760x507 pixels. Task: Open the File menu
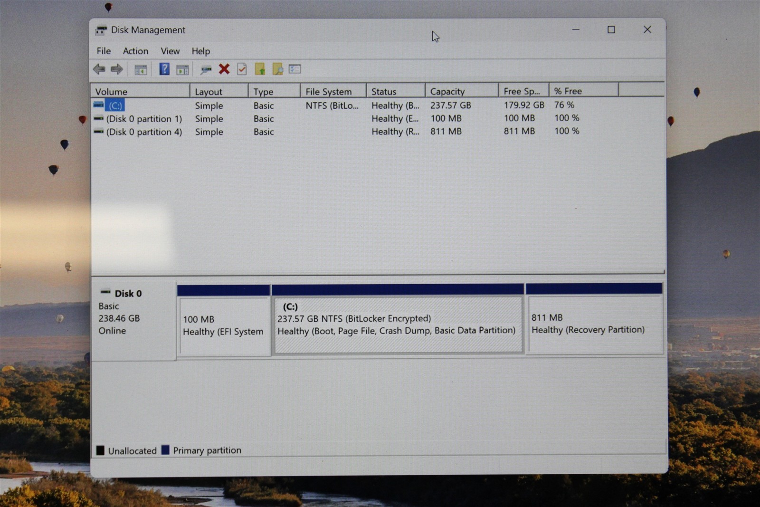104,51
